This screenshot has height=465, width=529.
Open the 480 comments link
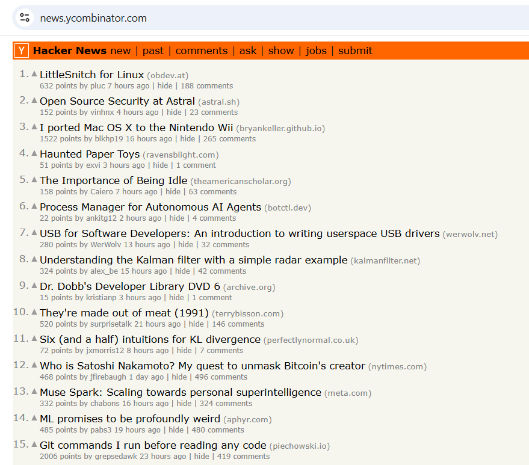(x=218, y=430)
